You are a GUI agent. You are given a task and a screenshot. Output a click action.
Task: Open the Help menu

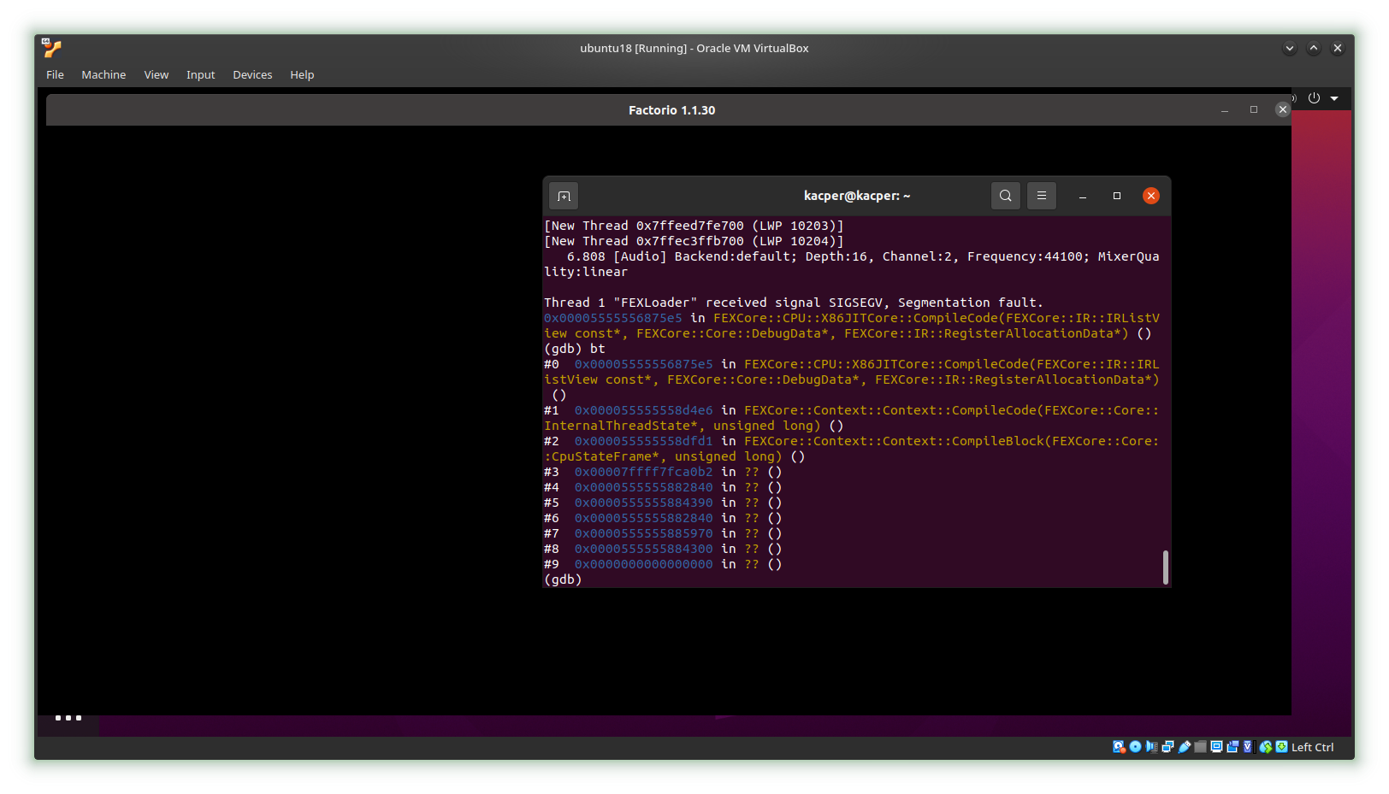tap(302, 75)
